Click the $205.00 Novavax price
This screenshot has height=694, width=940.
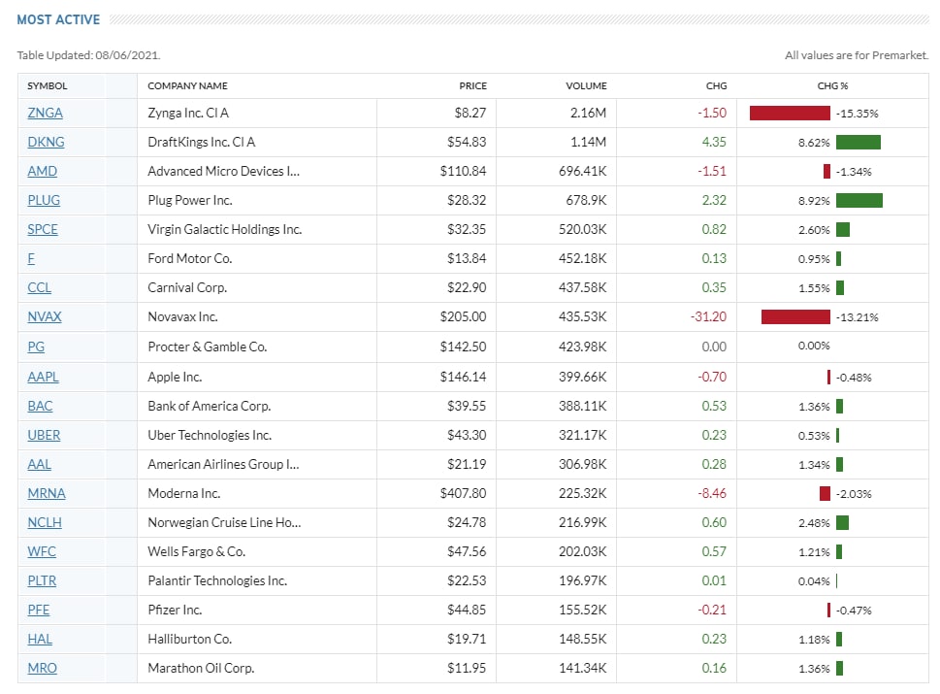[464, 316]
